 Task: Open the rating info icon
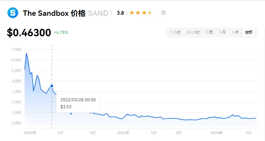(x=163, y=13)
